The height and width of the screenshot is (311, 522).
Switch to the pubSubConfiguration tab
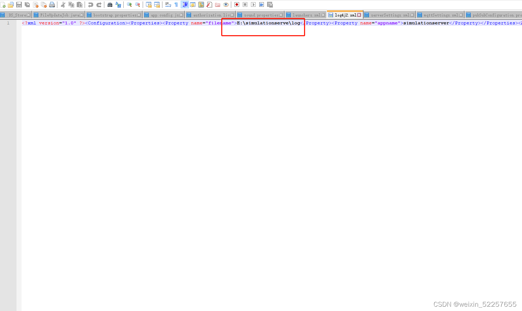click(494, 15)
